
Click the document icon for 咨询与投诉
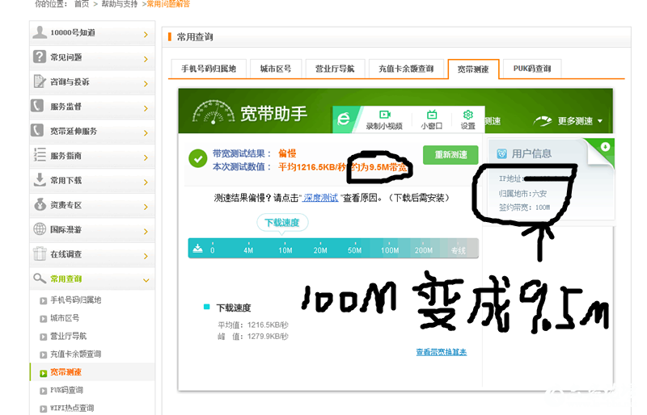point(40,82)
